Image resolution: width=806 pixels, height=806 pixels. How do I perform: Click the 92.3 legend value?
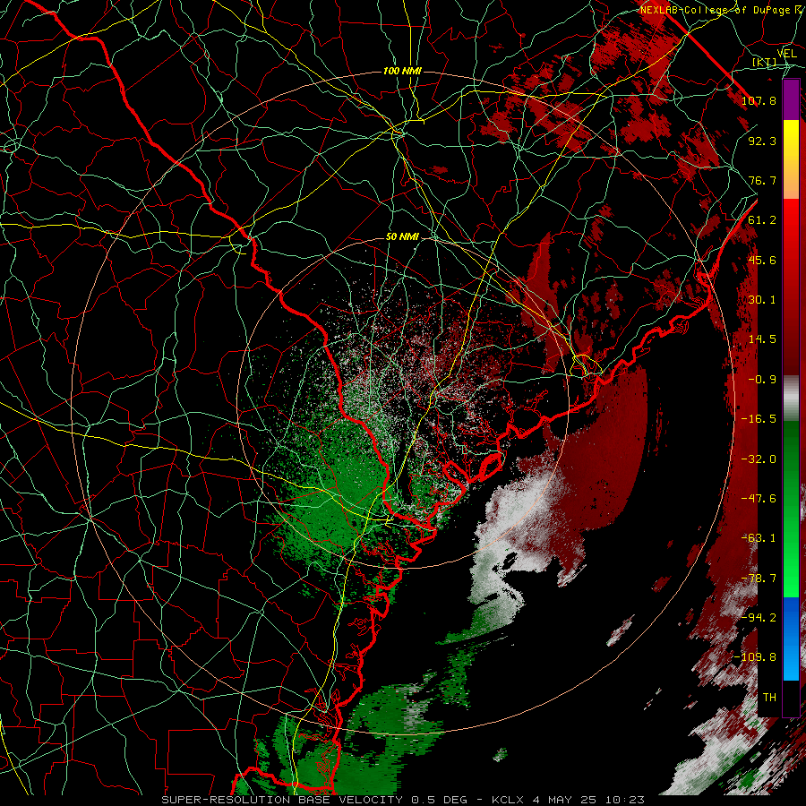click(x=762, y=141)
